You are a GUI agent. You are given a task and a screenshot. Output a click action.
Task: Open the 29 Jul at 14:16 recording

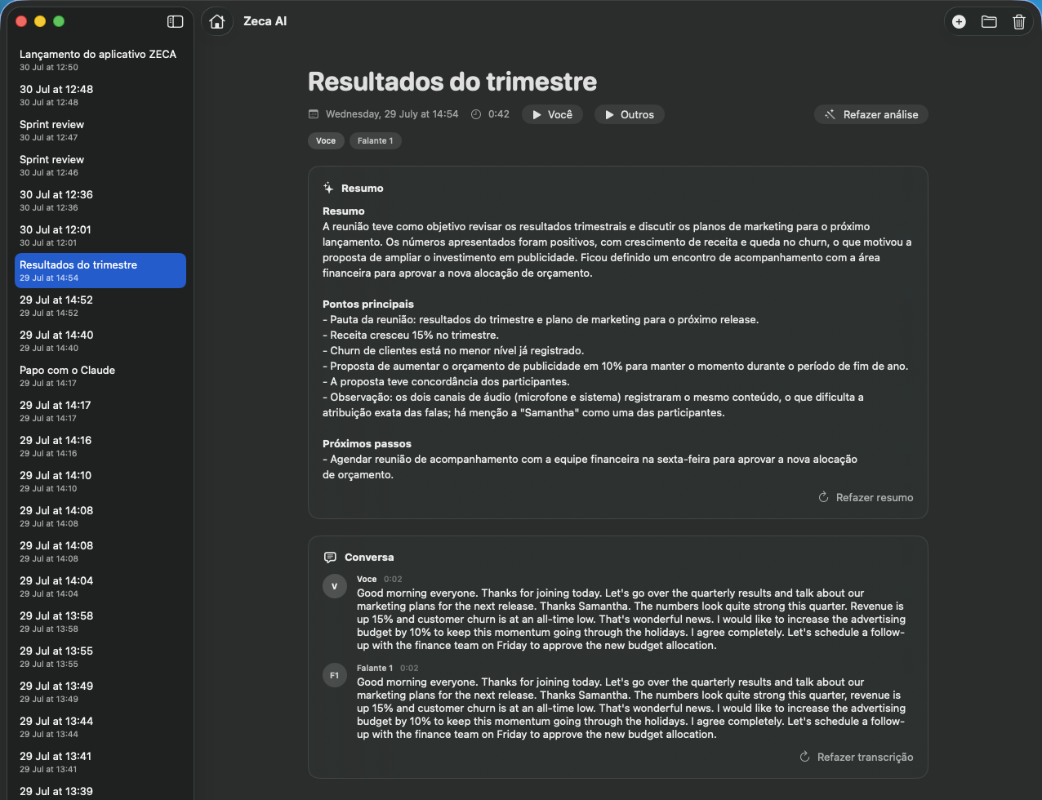point(100,446)
